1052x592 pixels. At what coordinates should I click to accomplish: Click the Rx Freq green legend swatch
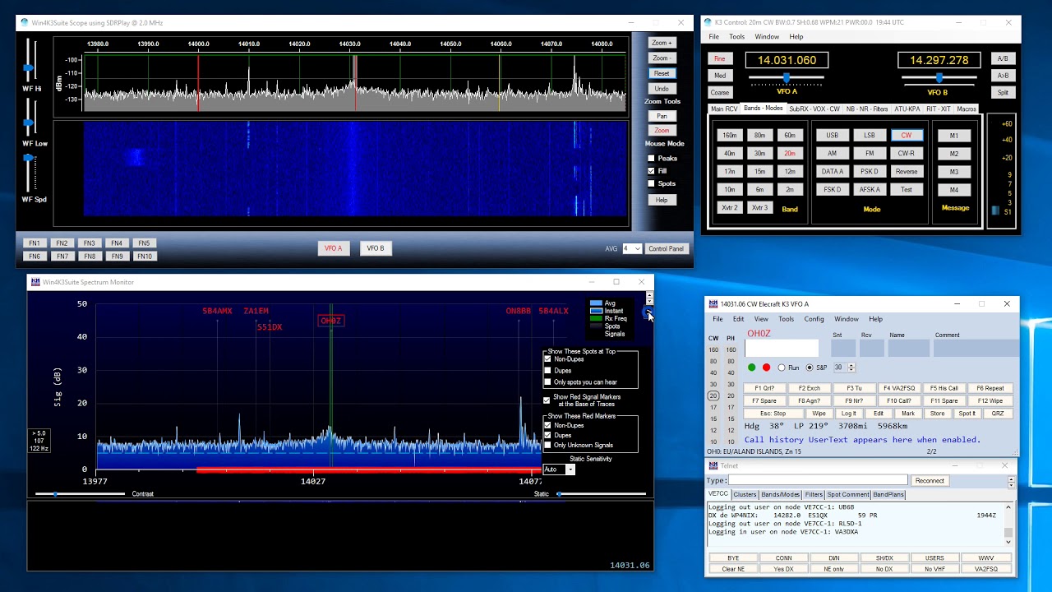tap(597, 319)
